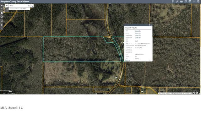Run search with magnifier icon
The height and width of the screenshot is (113, 201).
click(32, 6)
